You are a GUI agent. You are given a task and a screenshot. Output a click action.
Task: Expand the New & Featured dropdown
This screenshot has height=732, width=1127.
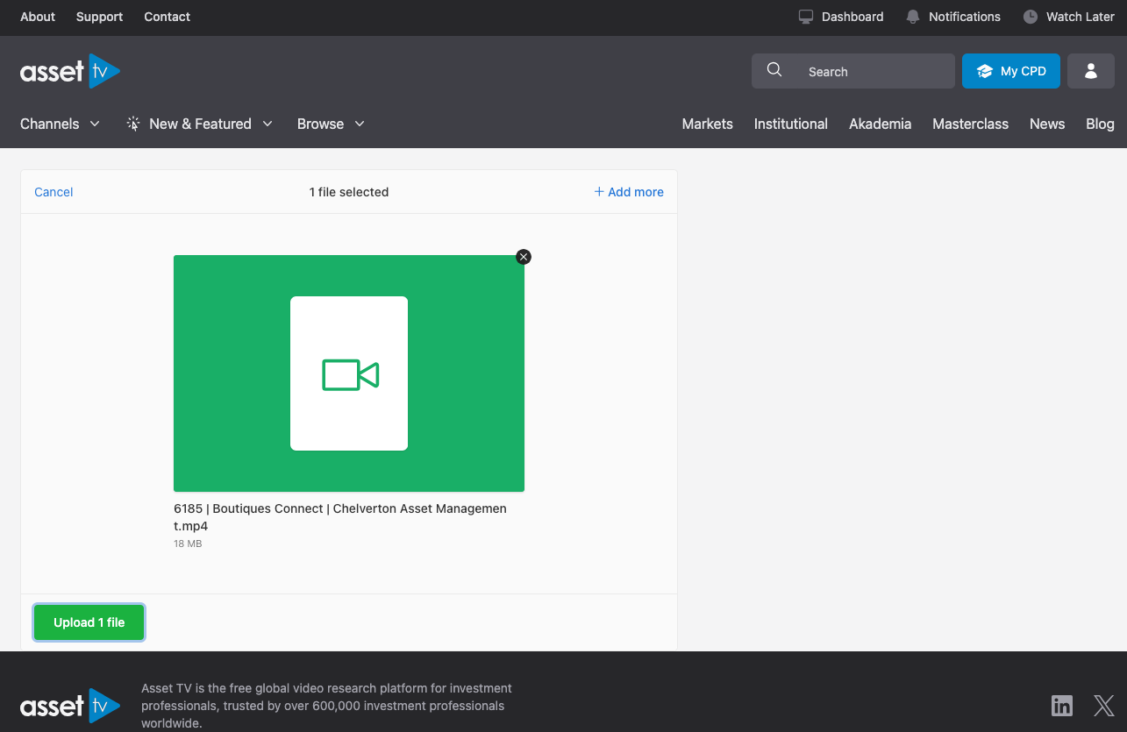pos(200,124)
